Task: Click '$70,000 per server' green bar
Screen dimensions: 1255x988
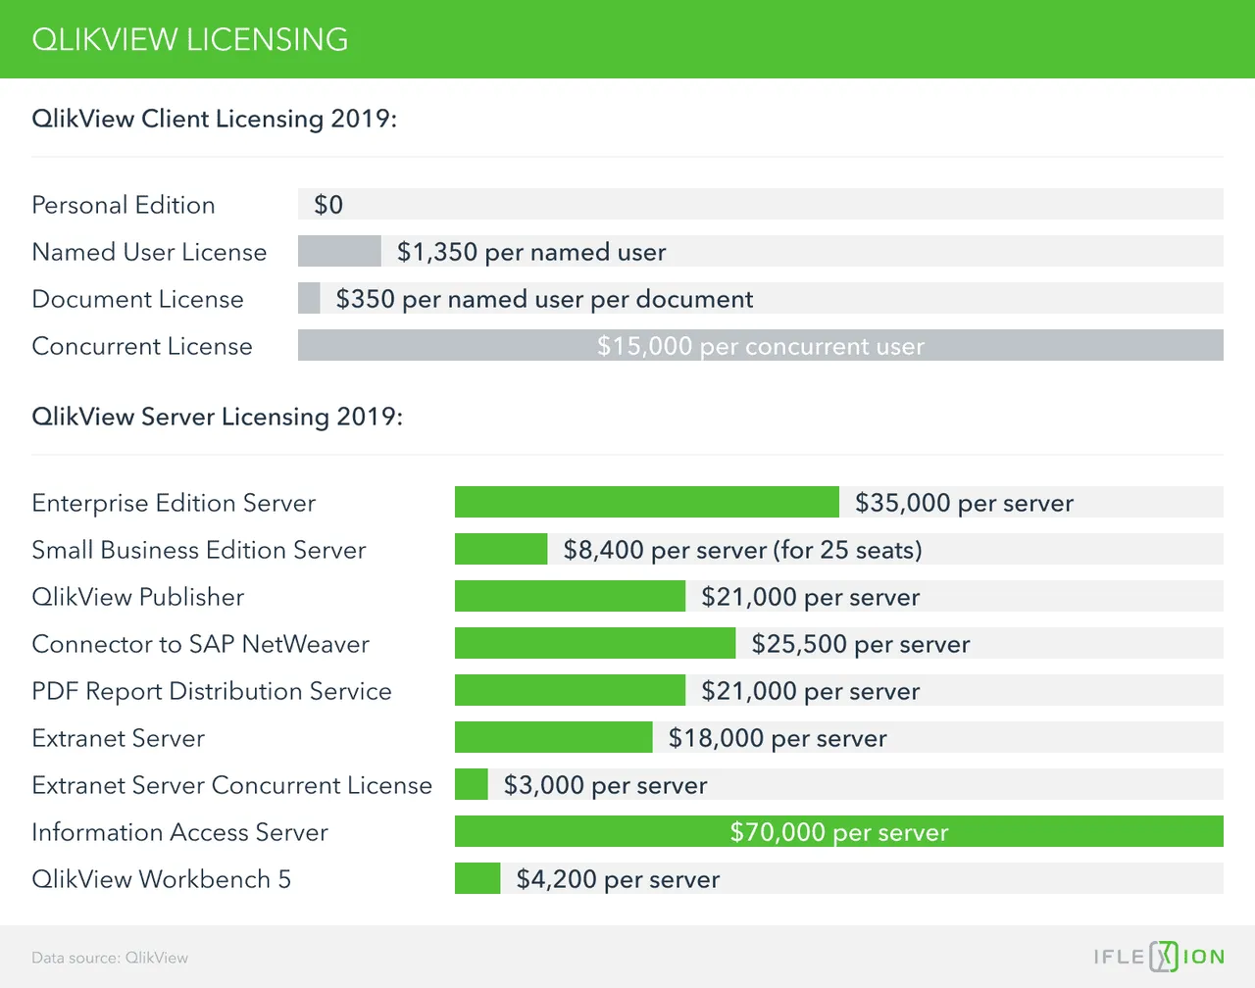Action: click(x=839, y=831)
